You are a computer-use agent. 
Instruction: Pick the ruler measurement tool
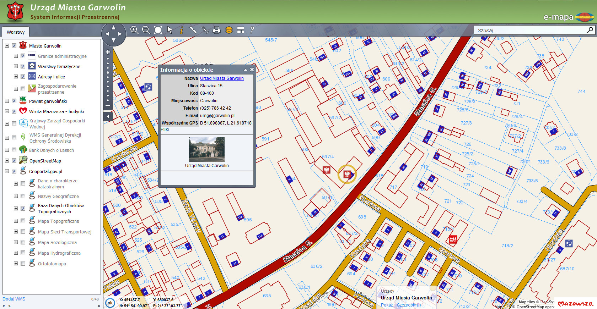[x=193, y=30]
